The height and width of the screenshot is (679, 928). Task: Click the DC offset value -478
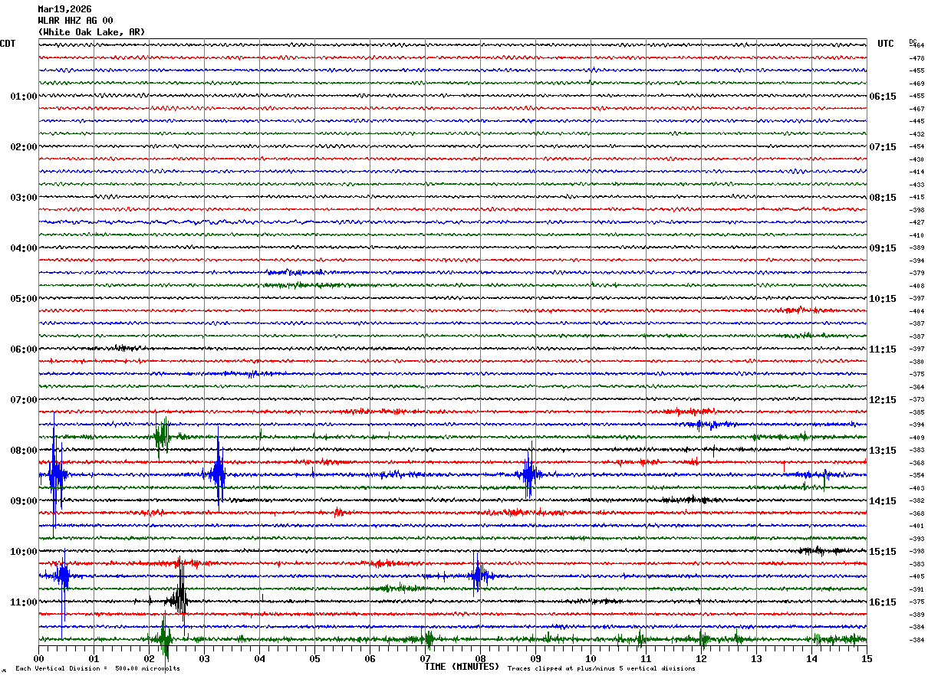click(x=916, y=58)
